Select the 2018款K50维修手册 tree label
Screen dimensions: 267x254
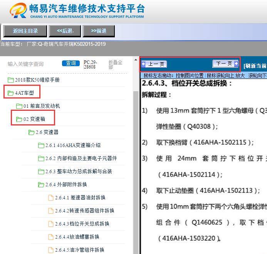click(37, 80)
